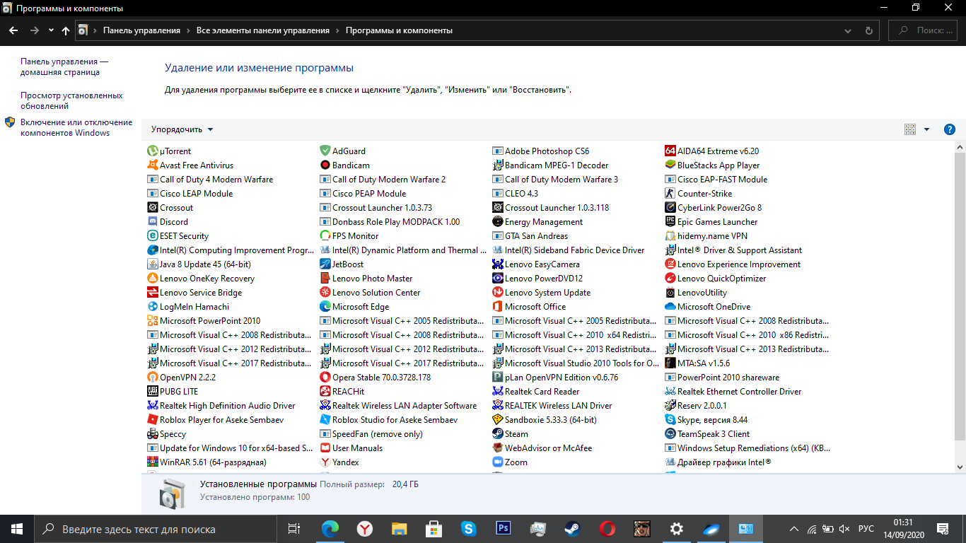Open the help question mark icon
966x543 pixels.
[x=950, y=129]
